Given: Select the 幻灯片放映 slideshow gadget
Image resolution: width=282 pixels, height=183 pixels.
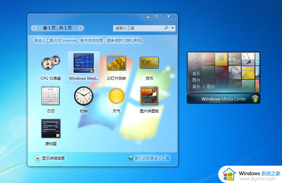Looking at the screenshot, I should (x=116, y=63).
